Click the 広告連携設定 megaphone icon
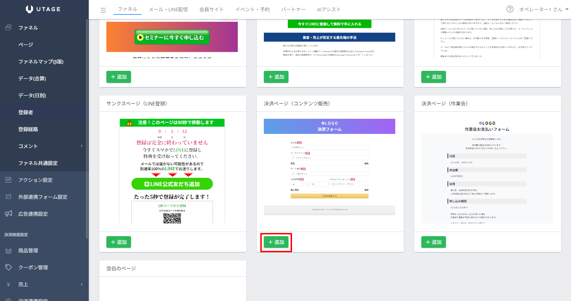Screen dimensions: 571x301 [9, 214]
